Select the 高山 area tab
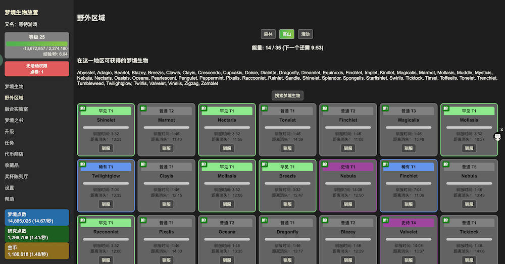The width and height of the screenshot is (505, 264). pyautogui.click(x=286, y=34)
